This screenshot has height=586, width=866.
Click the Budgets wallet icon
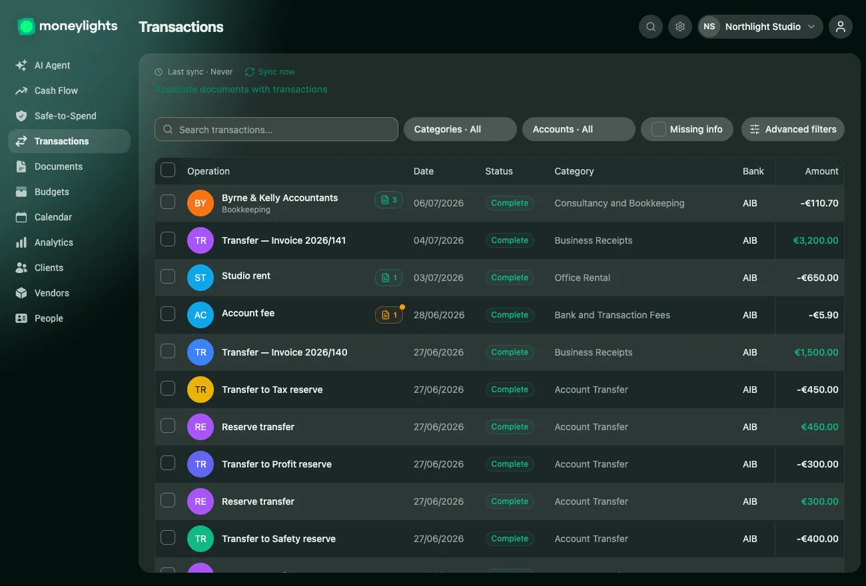[21, 192]
